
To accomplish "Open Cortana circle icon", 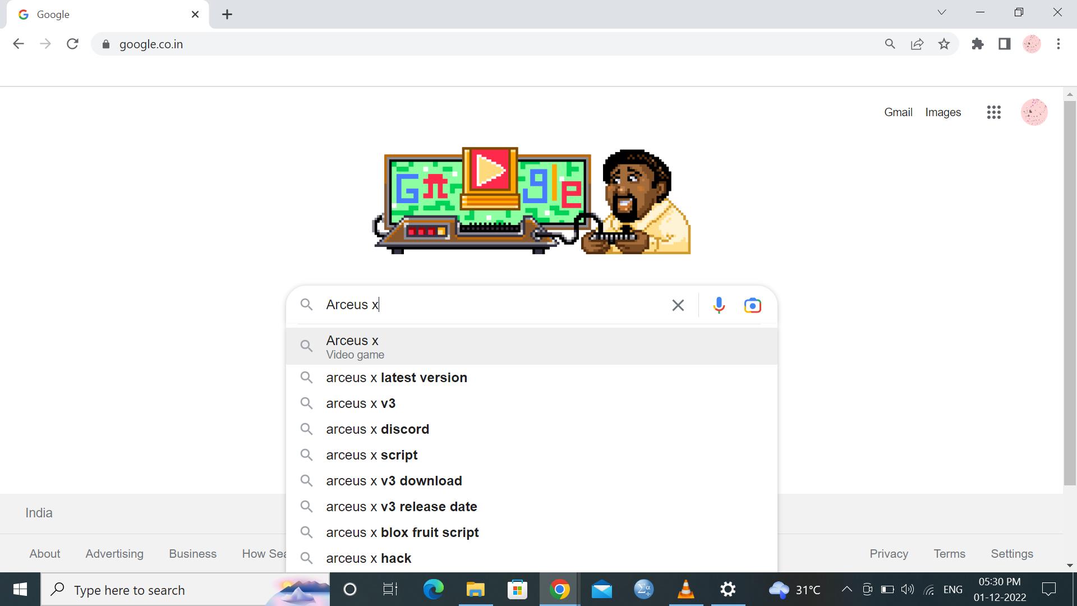I will tap(349, 589).
